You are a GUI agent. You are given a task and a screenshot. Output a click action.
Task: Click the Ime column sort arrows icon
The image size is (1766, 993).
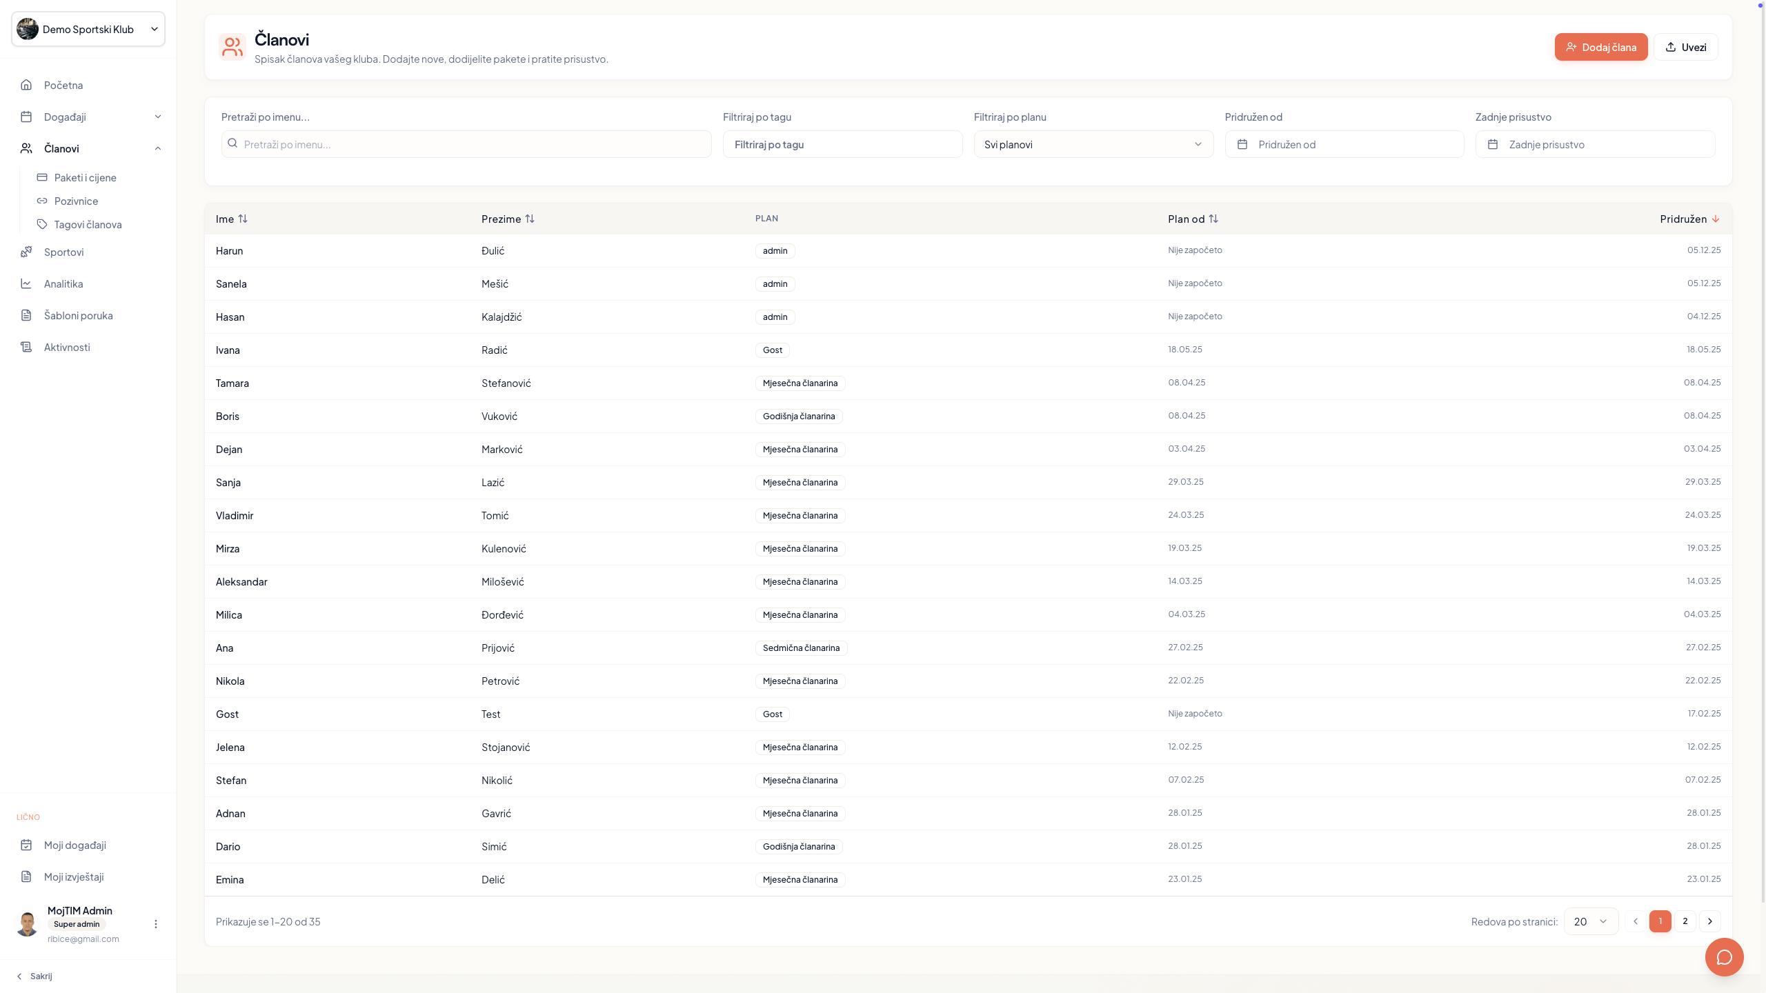243,219
